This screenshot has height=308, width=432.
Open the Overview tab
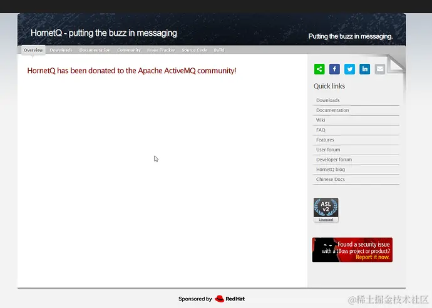coord(33,50)
